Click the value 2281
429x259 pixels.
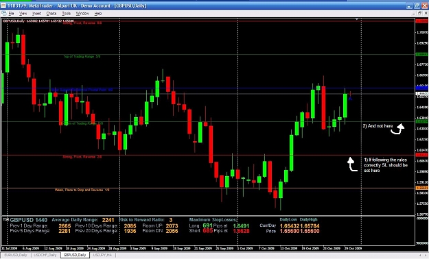click(65, 231)
